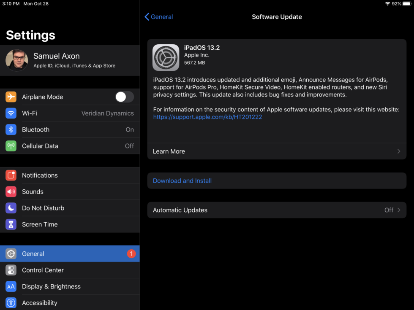The height and width of the screenshot is (310, 414).
Task: Tap the red Notifications icon
Action: [x=11, y=175]
